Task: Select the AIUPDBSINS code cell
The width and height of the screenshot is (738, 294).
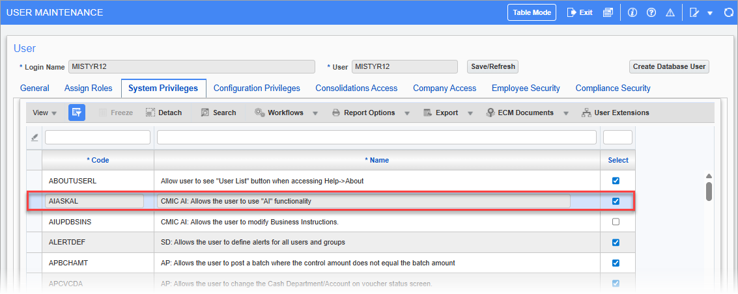Action: (x=98, y=222)
